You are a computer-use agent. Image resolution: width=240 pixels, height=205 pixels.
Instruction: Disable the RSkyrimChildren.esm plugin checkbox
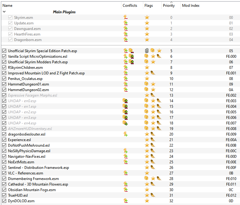[4, 68]
